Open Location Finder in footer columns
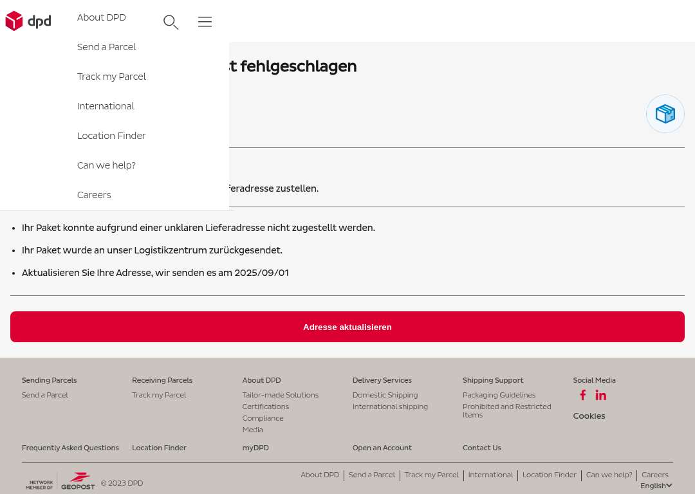Screen dimensions: 695x494 click(159, 448)
